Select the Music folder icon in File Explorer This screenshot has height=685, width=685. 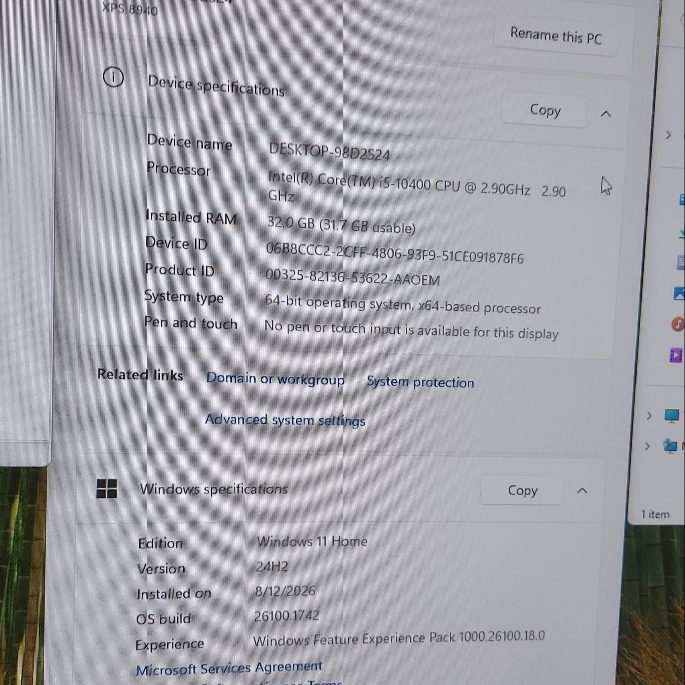(x=678, y=324)
